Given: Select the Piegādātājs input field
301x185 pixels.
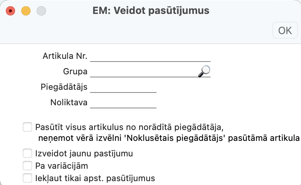Looking at the screenshot, I should coord(123,87).
